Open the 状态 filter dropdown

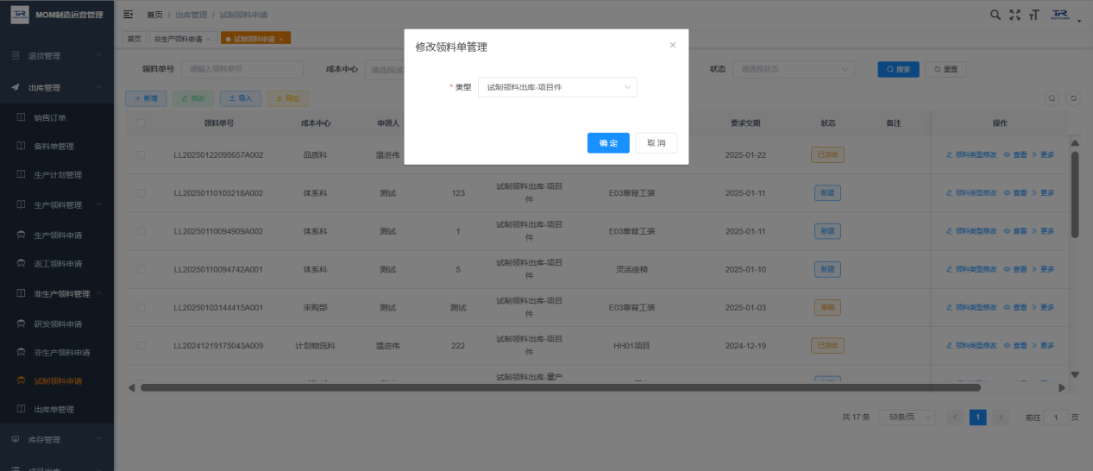(x=793, y=69)
